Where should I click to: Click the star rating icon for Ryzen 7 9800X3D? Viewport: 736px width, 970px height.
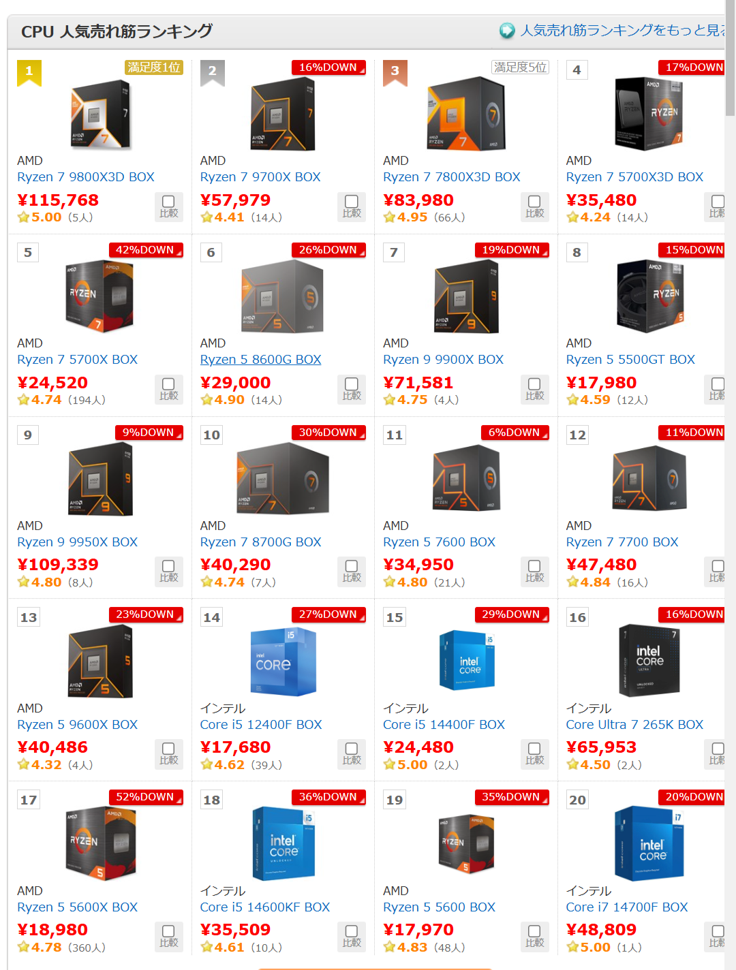23,217
